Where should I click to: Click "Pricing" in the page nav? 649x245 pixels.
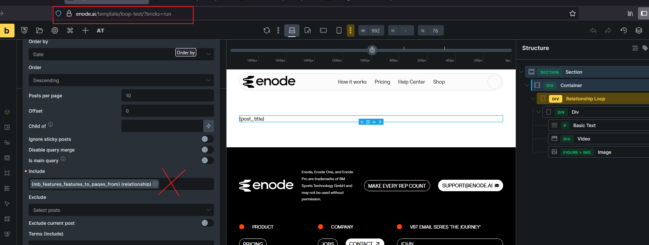point(382,82)
